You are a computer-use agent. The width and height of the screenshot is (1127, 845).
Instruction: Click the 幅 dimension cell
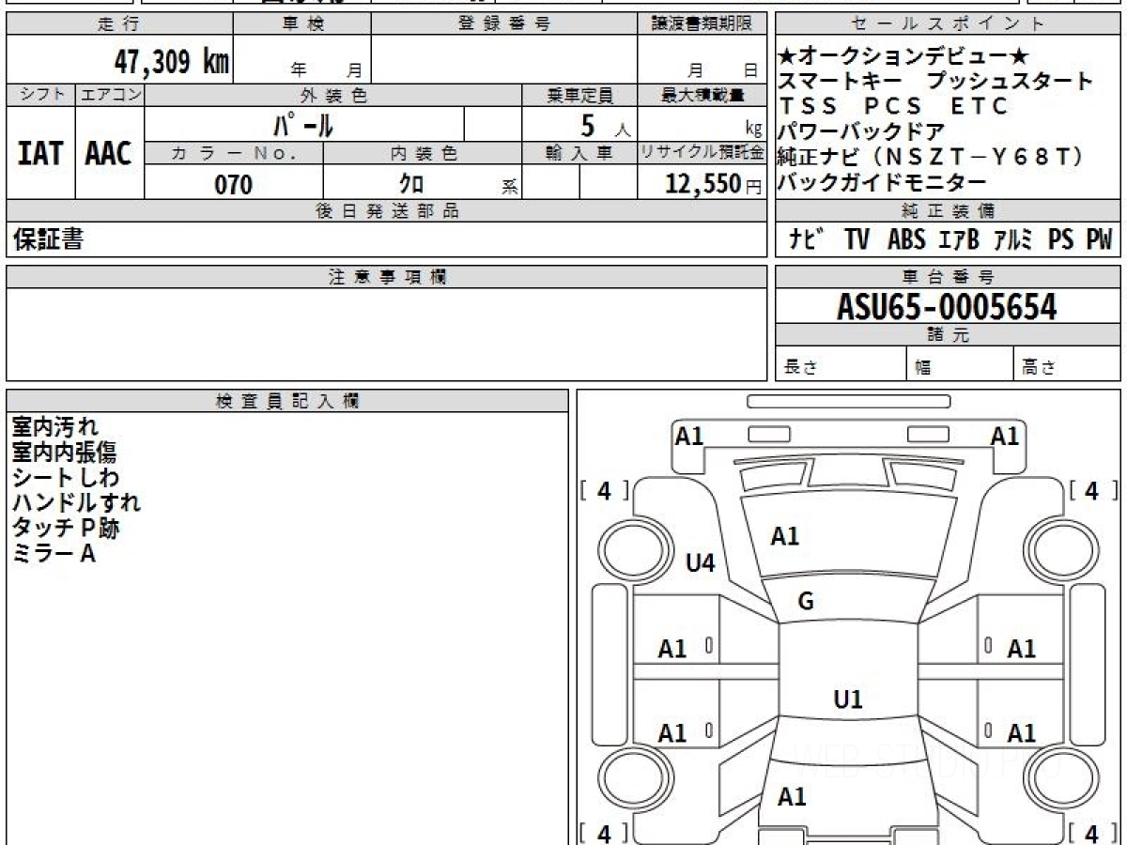(960, 365)
